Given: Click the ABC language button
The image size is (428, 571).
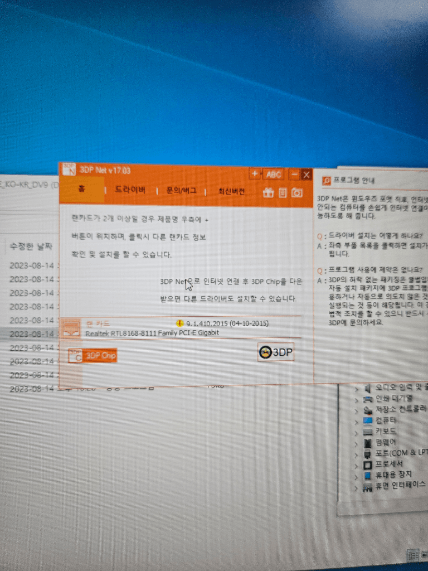Looking at the screenshot, I should click(273, 175).
